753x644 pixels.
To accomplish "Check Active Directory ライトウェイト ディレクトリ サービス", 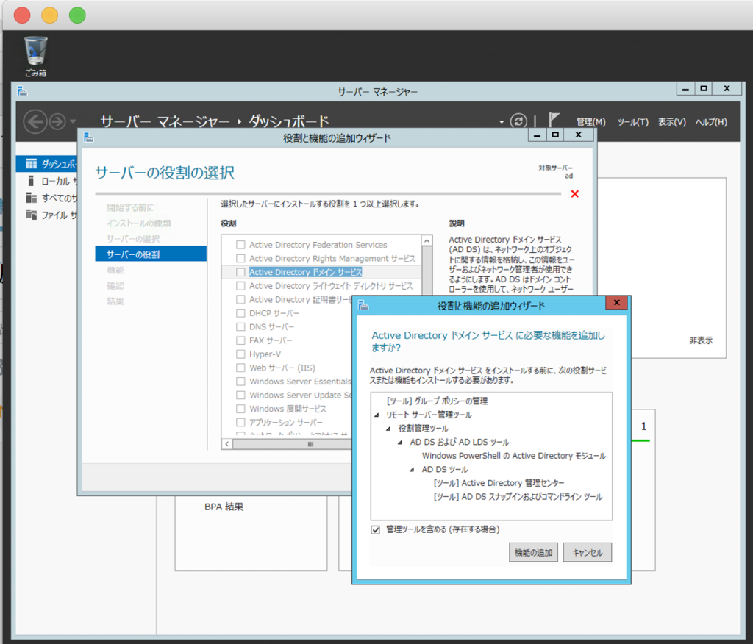I will (x=240, y=286).
